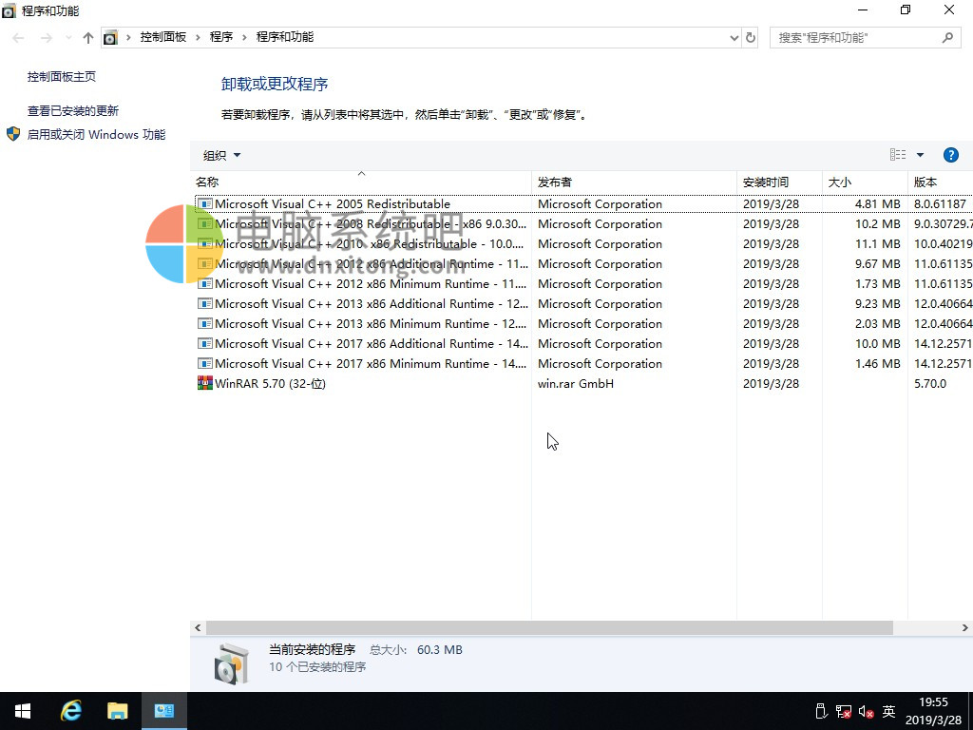Sort by the 发布者 column header
Viewport: 973px width, 730px height.
coord(634,182)
